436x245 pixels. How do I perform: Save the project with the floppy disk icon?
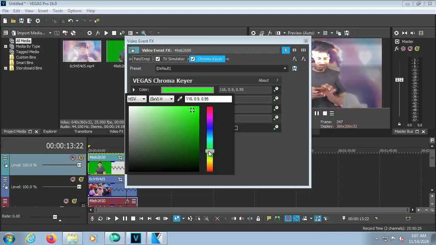pos(21,21)
